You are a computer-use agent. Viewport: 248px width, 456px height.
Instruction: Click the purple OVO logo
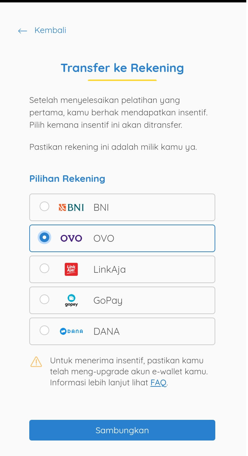click(71, 238)
